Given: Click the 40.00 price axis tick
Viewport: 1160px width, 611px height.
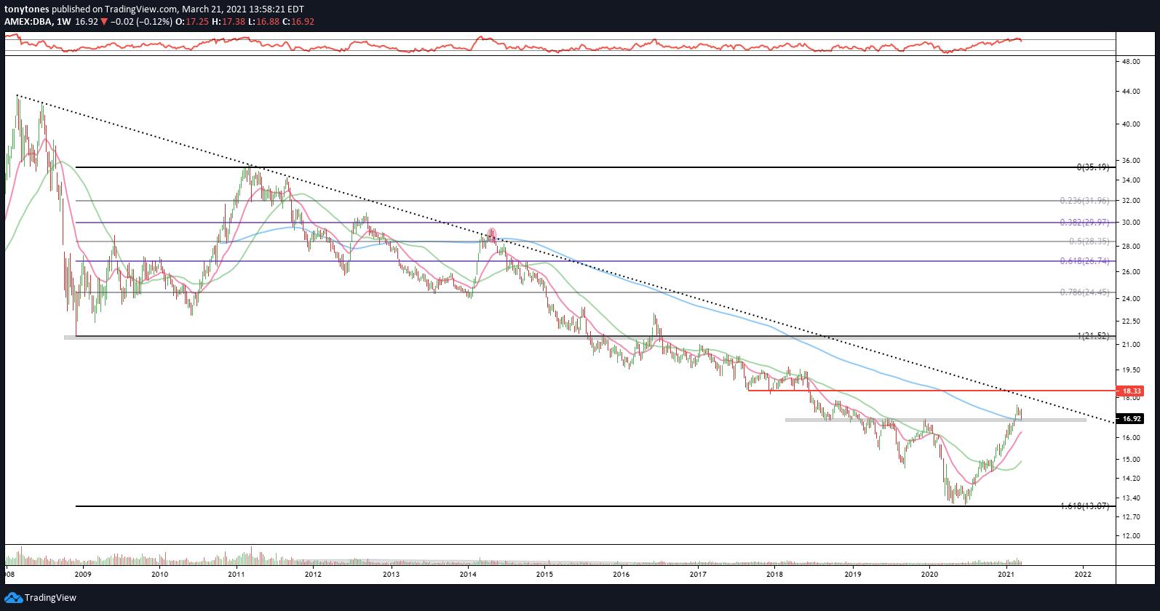Looking at the screenshot, I should click(x=1131, y=124).
